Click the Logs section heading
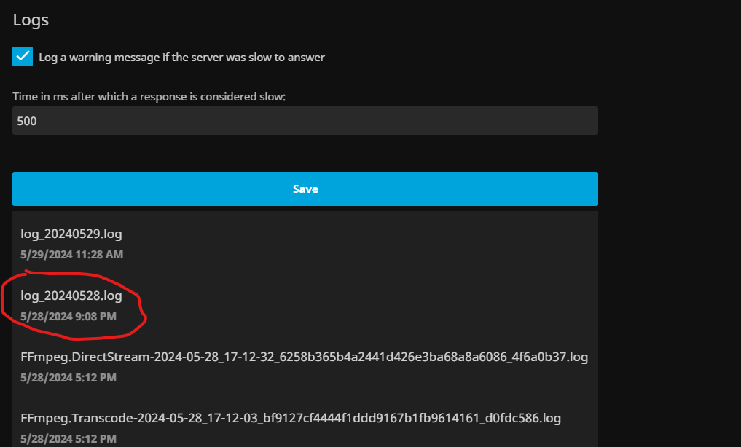The width and height of the screenshot is (741, 447). coord(31,20)
